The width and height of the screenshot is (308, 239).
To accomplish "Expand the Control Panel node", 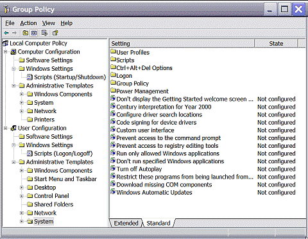I will coord(22,196).
